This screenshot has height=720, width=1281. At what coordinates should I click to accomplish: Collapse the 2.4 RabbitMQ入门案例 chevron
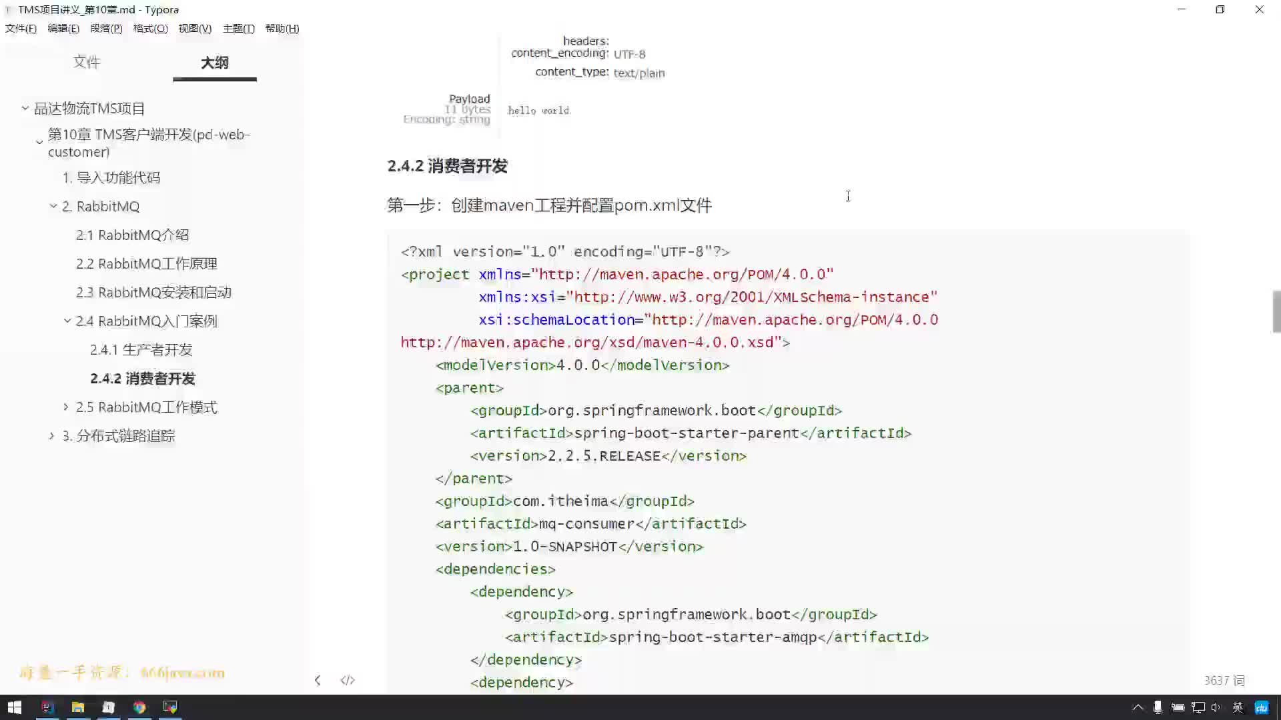(x=67, y=321)
